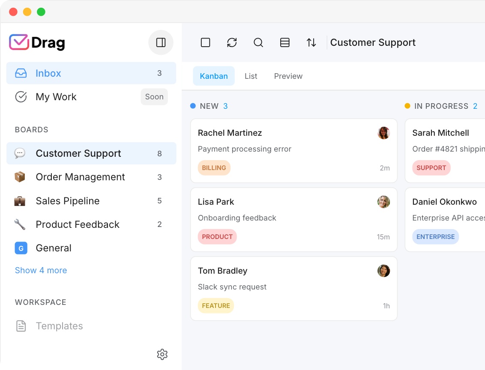Image resolution: width=485 pixels, height=370 pixels.
Task: Click the Order Management package icon
Action: [20, 177]
